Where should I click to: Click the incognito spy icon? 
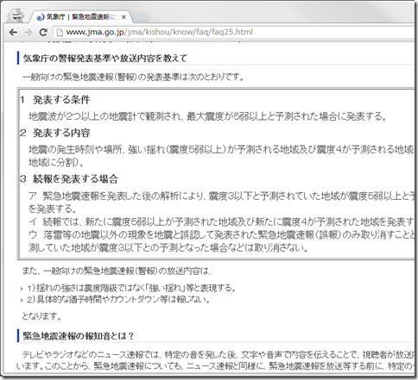coord(16,16)
